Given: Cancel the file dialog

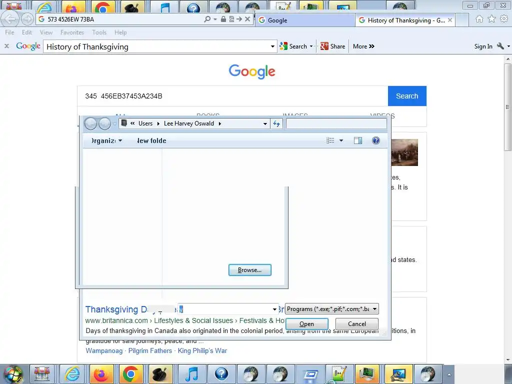Looking at the screenshot, I should tap(357, 324).
